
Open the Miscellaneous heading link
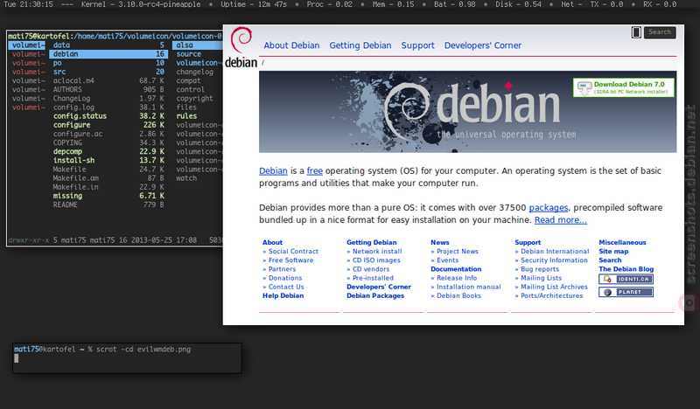[x=622, y=243]
